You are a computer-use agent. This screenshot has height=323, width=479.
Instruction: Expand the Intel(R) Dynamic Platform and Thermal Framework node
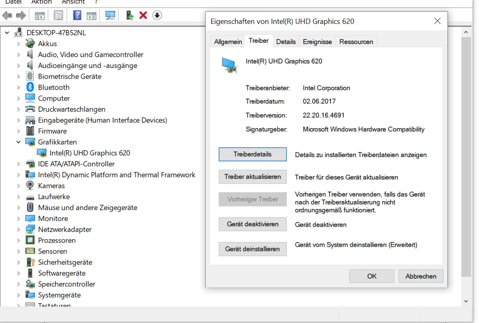[x=18, y=174]
